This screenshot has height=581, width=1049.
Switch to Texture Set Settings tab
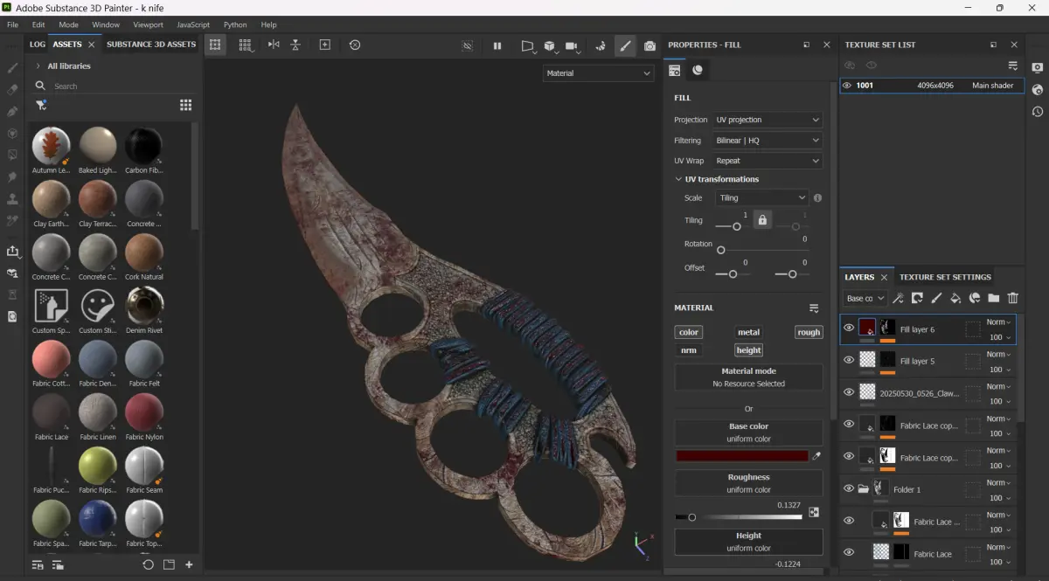point(945,277)
